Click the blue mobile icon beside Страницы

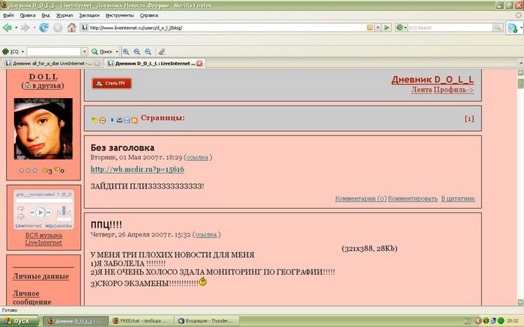(112, 120)
